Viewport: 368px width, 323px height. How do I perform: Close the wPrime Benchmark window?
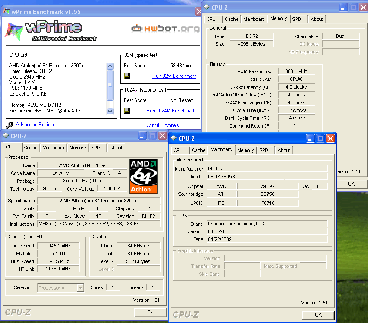198,11
